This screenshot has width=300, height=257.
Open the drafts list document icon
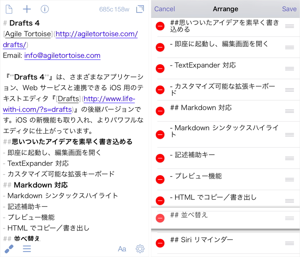[9, 9]
